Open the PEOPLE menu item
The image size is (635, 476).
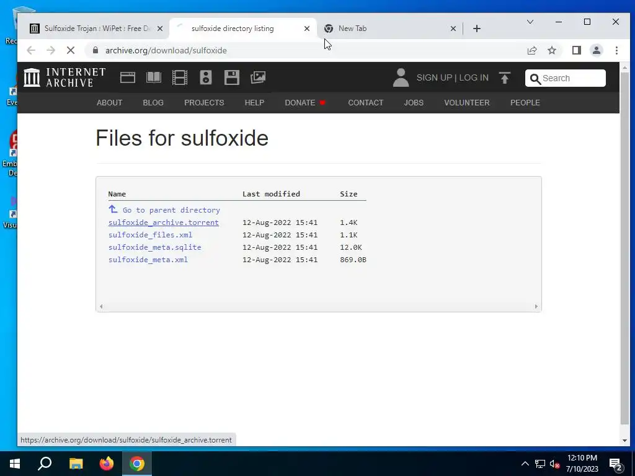coord(525,103)
